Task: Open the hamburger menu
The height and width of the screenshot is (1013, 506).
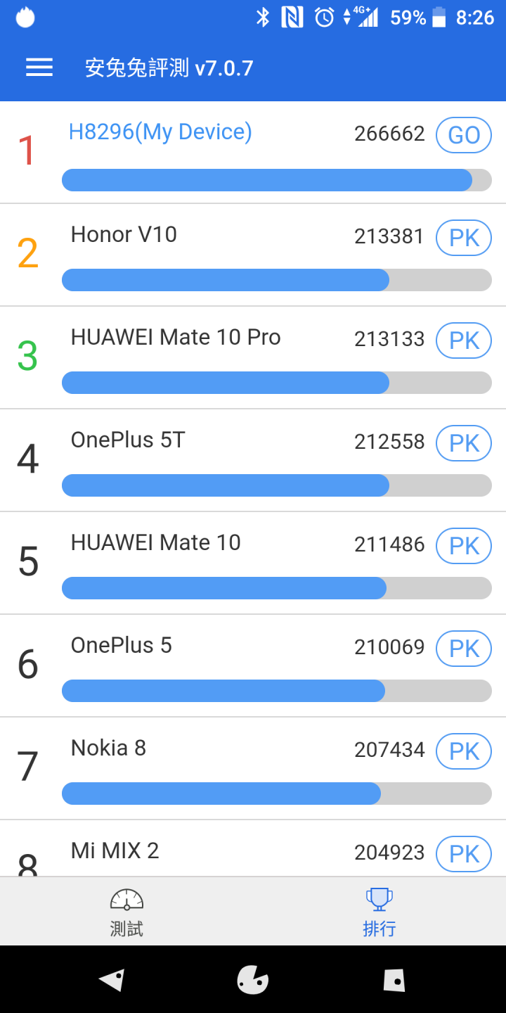Action: (x=39, y=68)
